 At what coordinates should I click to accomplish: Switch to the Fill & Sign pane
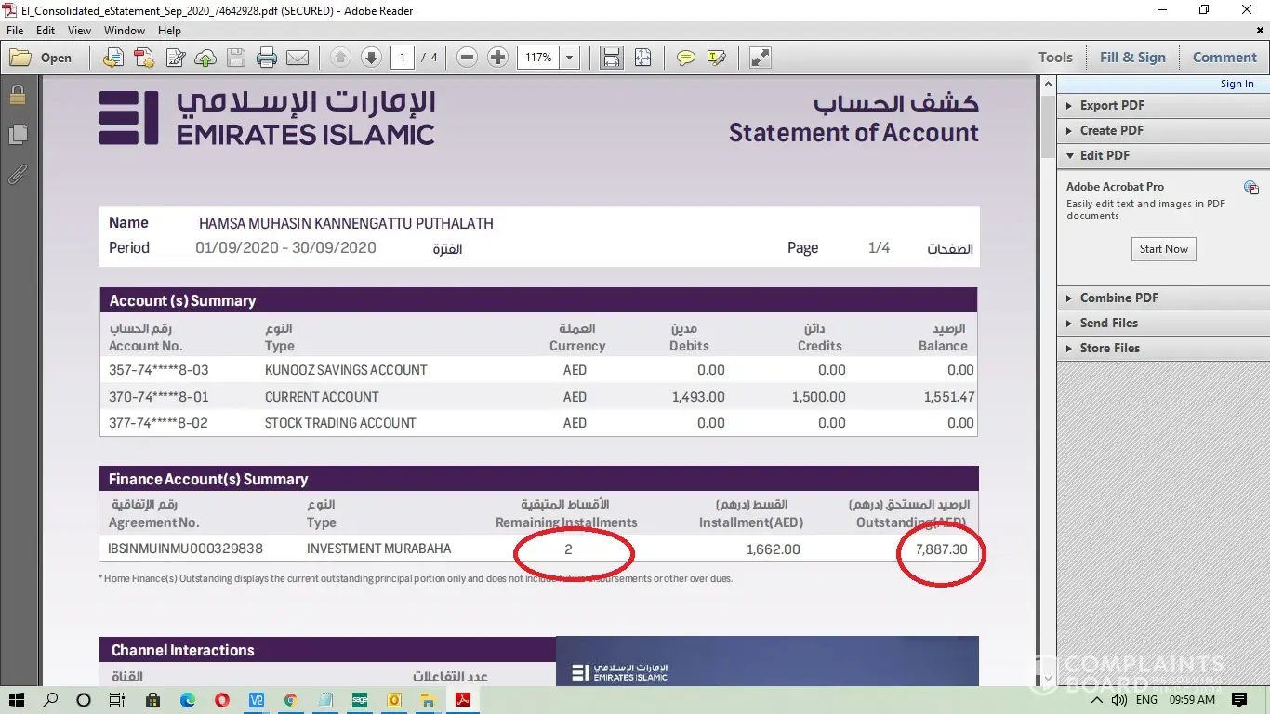click(1131, 58)
